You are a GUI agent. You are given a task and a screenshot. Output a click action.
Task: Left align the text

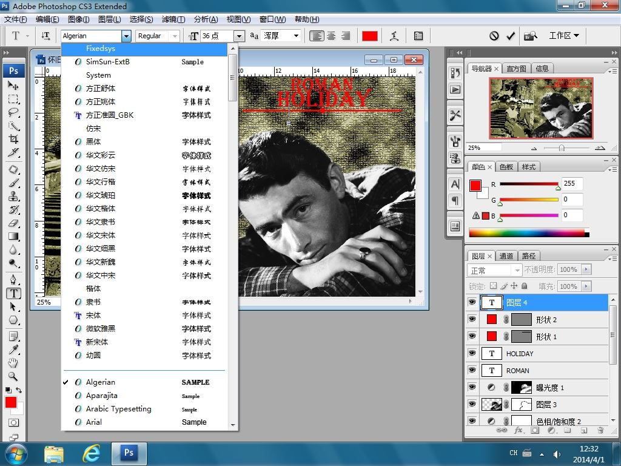coord(317,36)
